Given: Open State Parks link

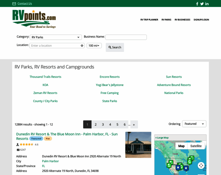Looking at the screenshot, I should pyautogui.click(x=110, y=101).
